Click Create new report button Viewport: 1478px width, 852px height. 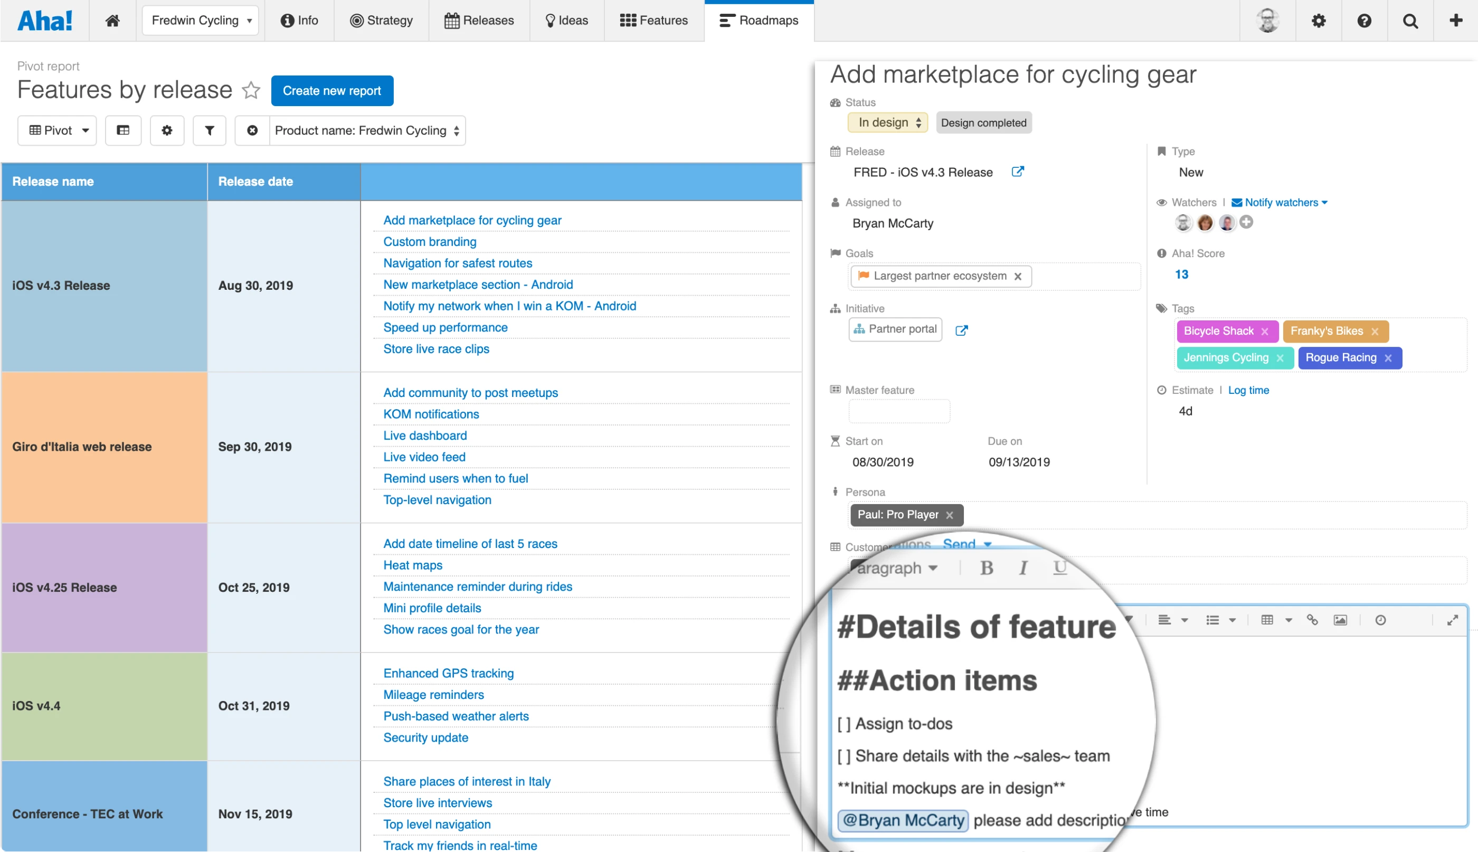pyautogui.click(x=332, y=91)
